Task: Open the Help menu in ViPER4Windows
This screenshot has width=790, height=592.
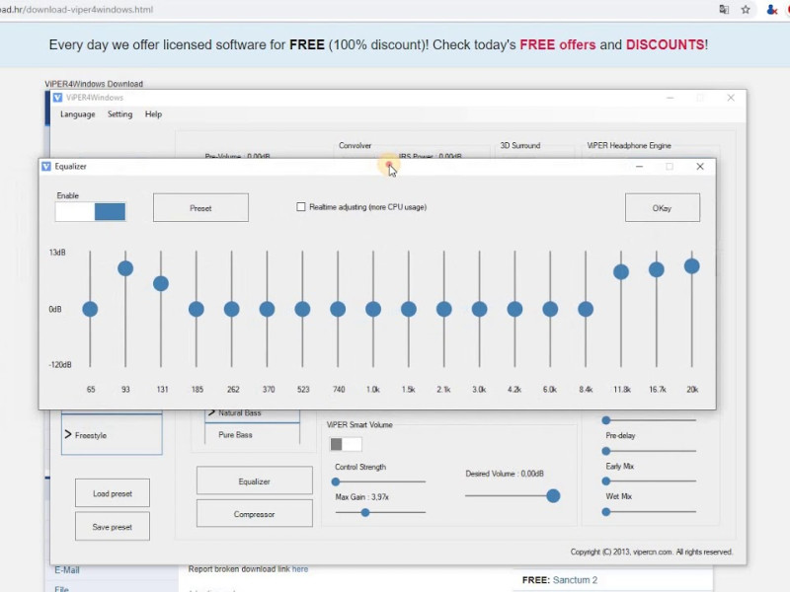Action: click(x=153, y=114)
